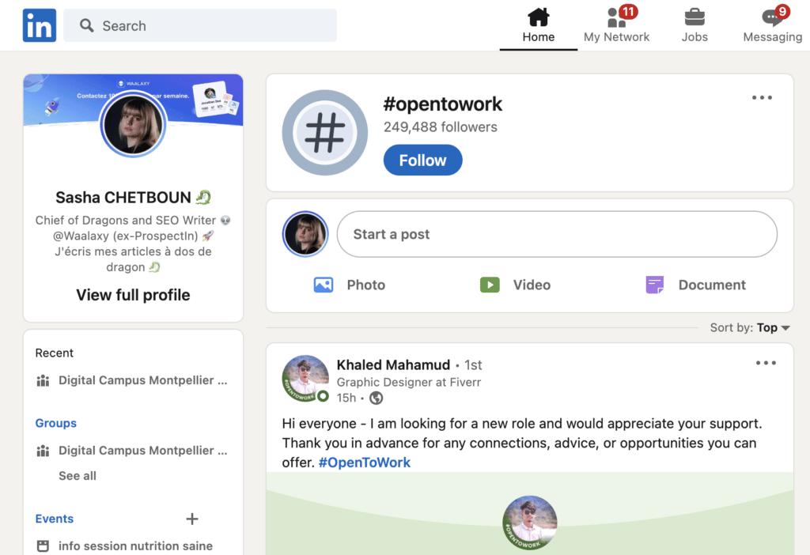Click the LinkedIn logo icon
This screenshot has height=555, width=810.
pos(39,25)
